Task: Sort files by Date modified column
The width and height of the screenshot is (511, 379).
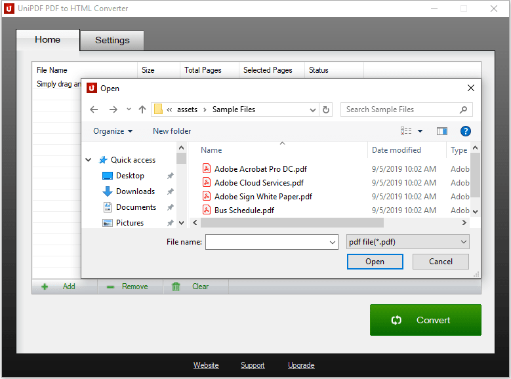Action: coord(396,150)
